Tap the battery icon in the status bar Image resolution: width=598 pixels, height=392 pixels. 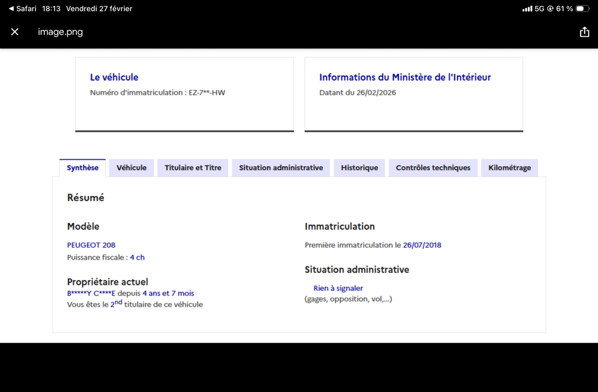tap(582, 8)
